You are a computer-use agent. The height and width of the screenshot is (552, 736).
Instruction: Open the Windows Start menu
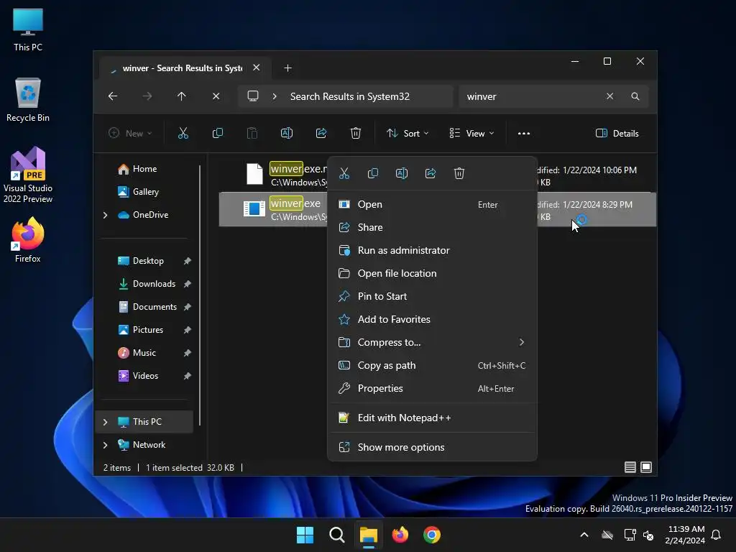[x=305, y=535]
